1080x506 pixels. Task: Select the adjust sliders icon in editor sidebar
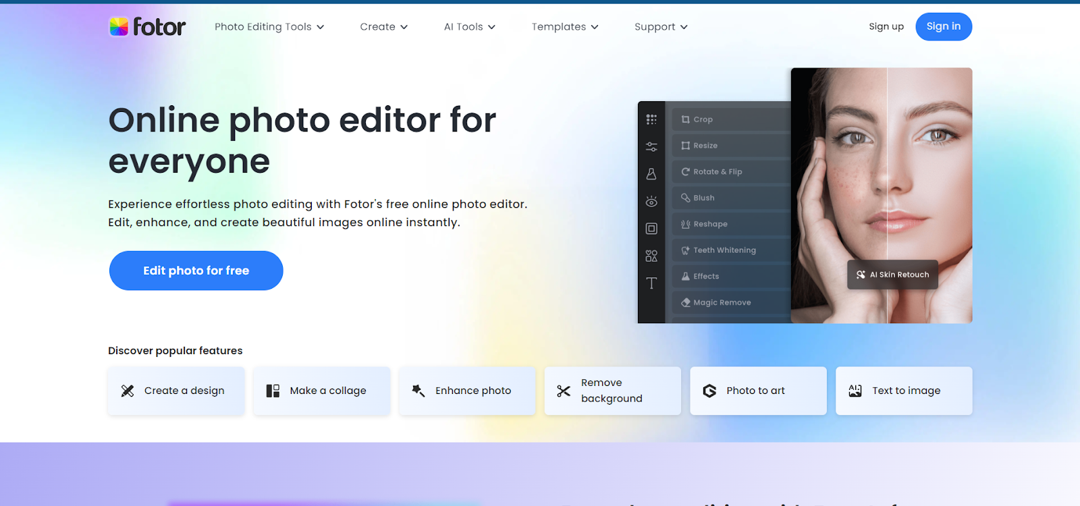click(x=651, y=146)
